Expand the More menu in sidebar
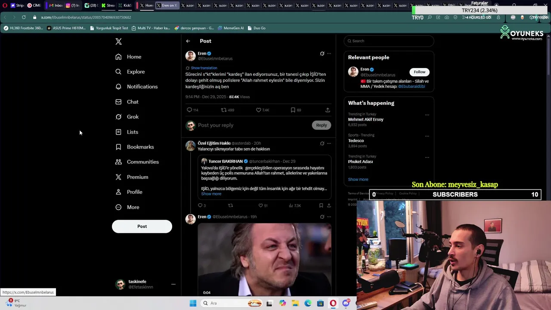Screen dimensions: 551x310 127,207
